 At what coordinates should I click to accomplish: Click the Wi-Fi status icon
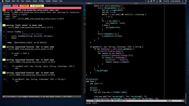click(154, 1)
